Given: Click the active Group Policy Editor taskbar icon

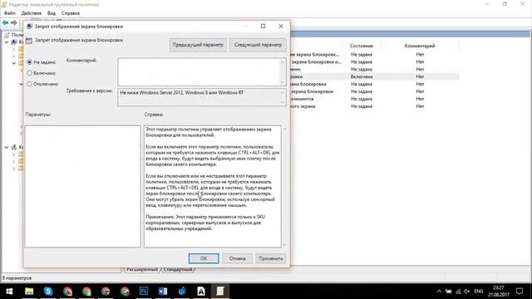Looking at the screenshot, I should pos(220,292).
